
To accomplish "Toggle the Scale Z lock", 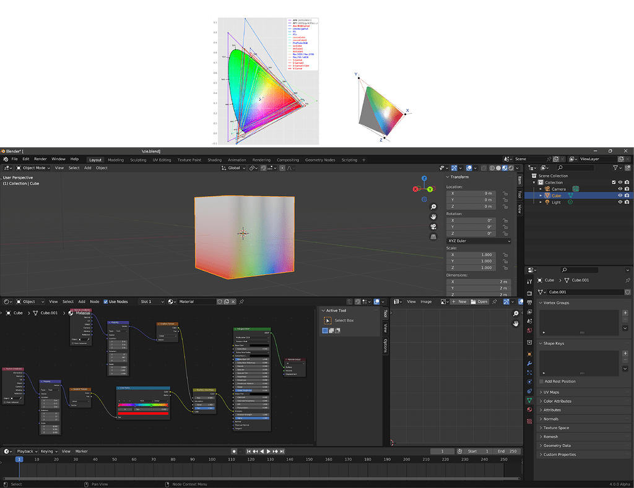I will point(505,268).
